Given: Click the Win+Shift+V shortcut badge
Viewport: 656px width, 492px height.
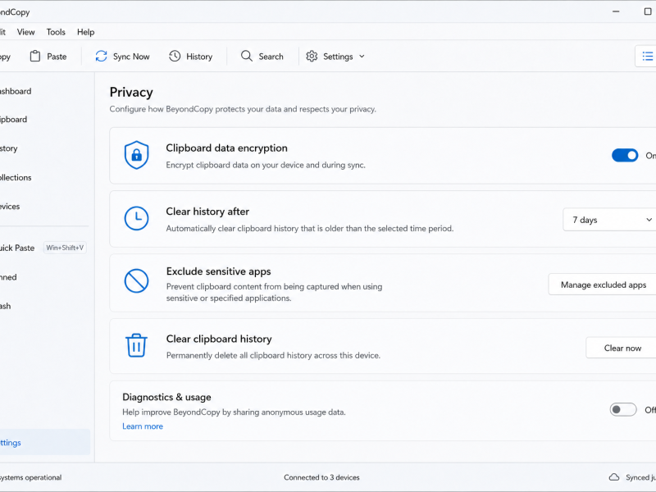Looking at the screenshot, I should [65, 248].
